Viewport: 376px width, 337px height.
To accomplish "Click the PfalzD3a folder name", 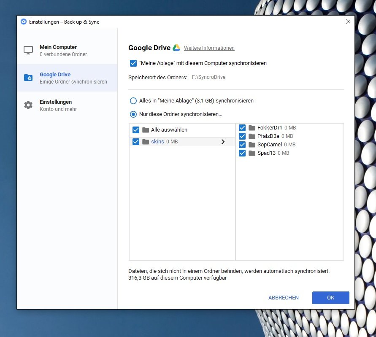I will coord(268,136).
